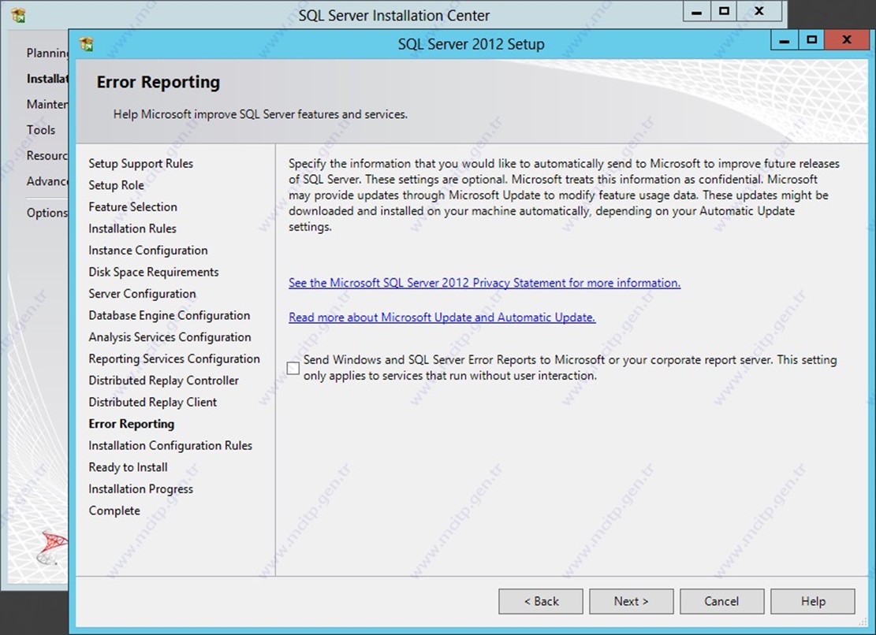This screenshot has width=876, height=635.
Task: Click the SQL Server 2012 Setup title icon
Action: [x=87, y=43]
